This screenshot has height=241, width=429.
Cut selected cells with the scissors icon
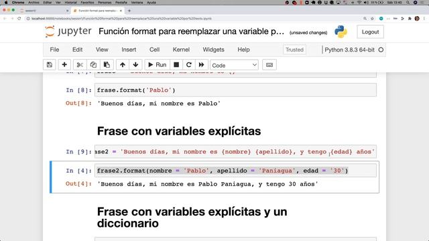pyautogui.click(x=80, y=65)
